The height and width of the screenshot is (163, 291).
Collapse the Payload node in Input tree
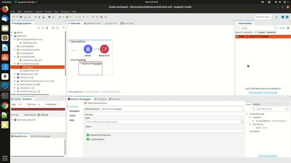tap(250, 117)
